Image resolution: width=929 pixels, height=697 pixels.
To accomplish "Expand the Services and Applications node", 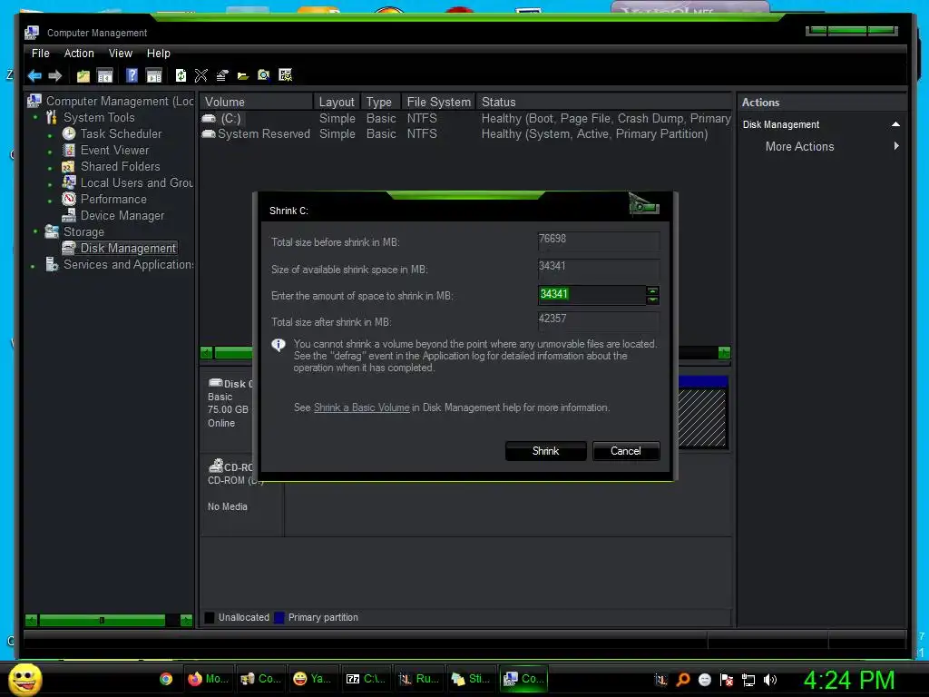I will (x=33, y=267).
